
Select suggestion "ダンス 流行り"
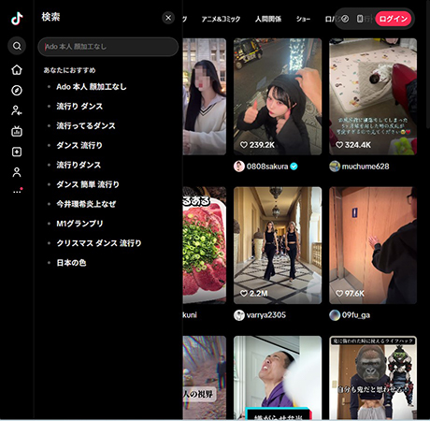pyautogui.click(x=79, y=145)
